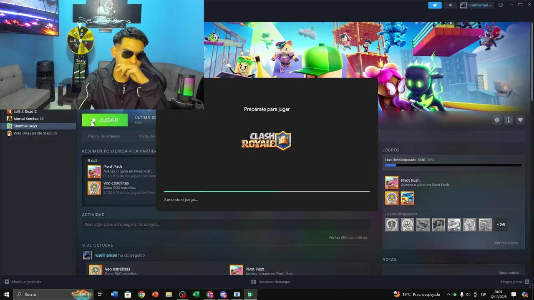Image resolution: width=534 pixels, height=300 pixels.
Task: Click Nota nueva button
Action: point(509,272)
